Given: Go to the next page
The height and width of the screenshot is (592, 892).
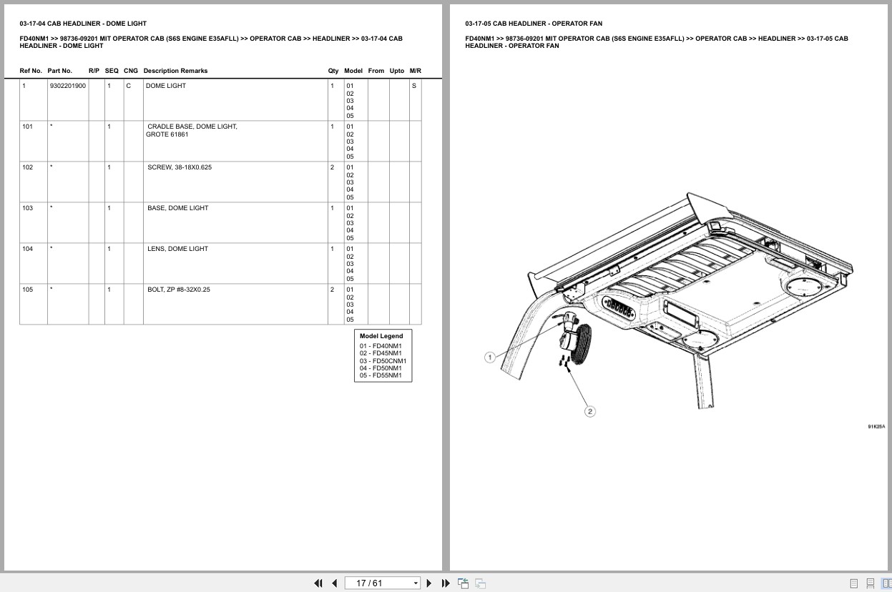Looking at the screenshot, I should click(429, 583).
